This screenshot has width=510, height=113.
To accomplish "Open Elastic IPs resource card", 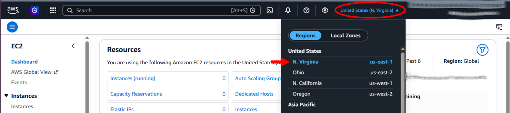I will 168,108.
